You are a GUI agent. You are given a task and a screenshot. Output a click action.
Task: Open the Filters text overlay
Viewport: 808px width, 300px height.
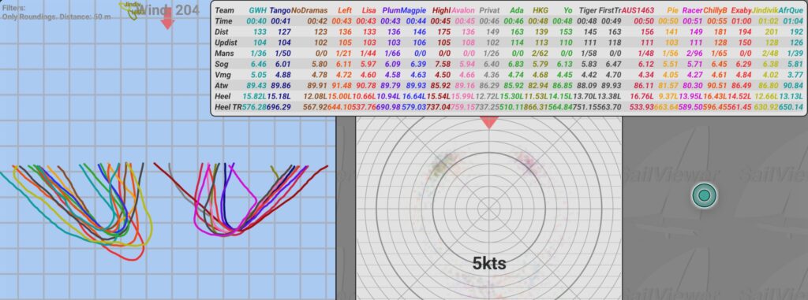point(56,13)
